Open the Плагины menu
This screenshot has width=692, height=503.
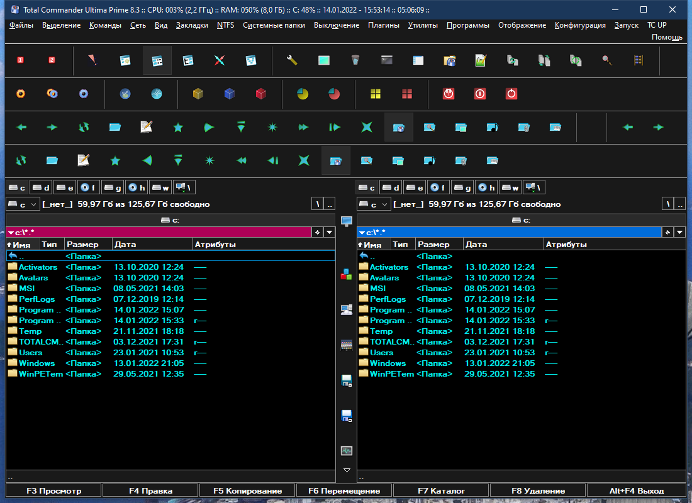tap(384, 25)
